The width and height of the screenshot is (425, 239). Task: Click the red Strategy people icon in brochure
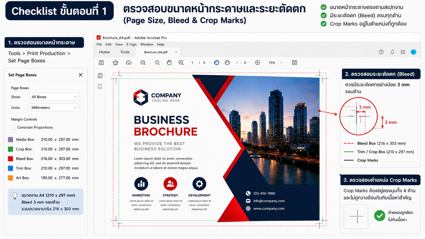tap(170, 184)
